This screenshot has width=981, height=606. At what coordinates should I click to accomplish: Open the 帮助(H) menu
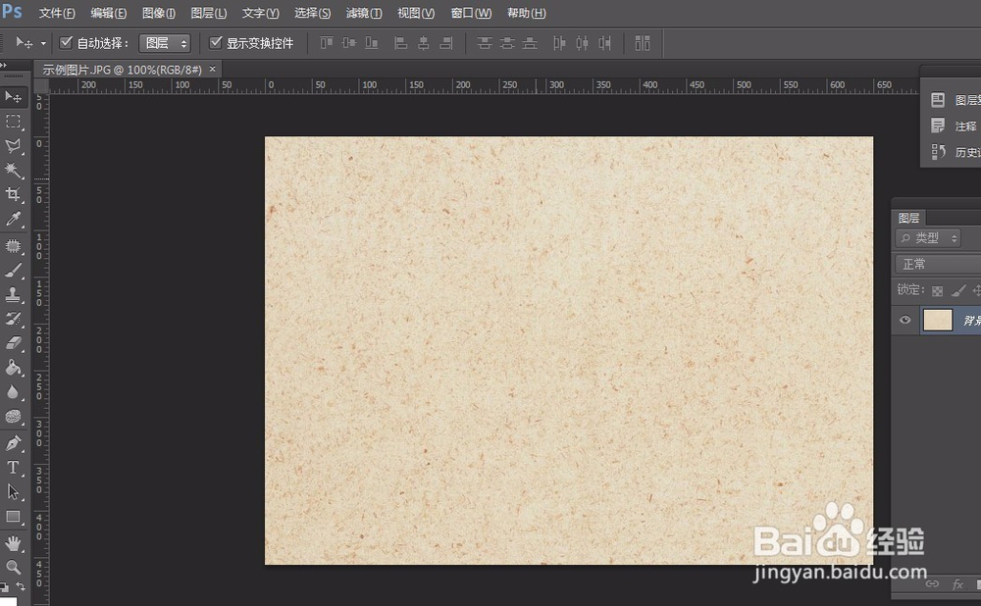coord(526,13)
